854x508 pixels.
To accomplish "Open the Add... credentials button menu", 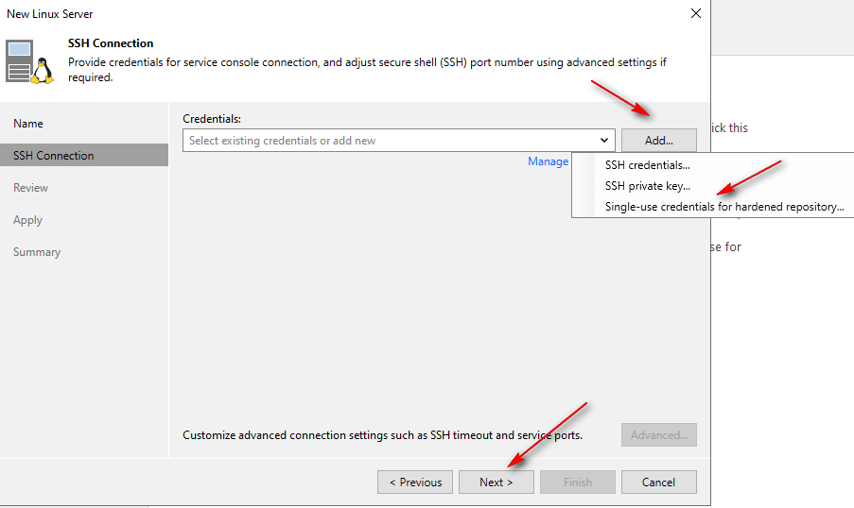I will (x=658, y=141).
